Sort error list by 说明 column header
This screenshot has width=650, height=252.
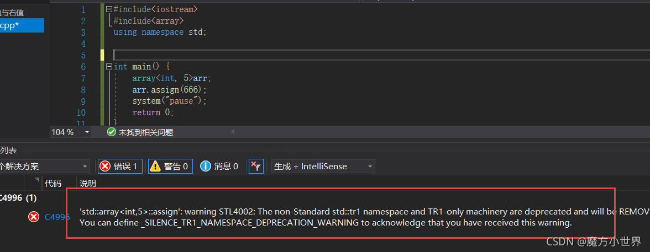(x=88, y=183)
